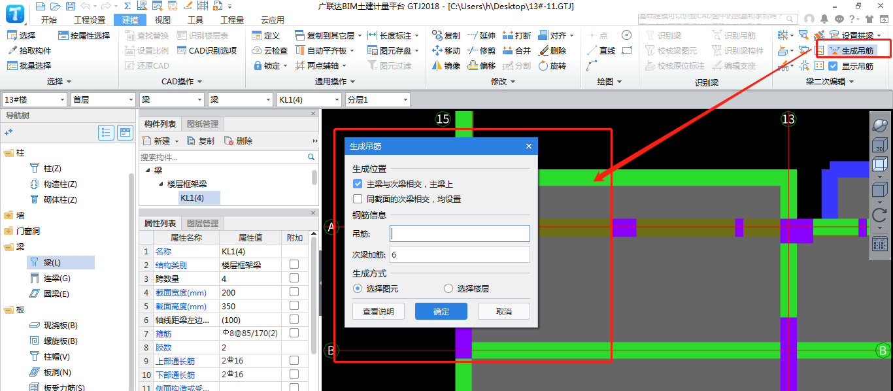Select the 直线 line drawing tool
The image size is (893, 391).
pos(601,50)
